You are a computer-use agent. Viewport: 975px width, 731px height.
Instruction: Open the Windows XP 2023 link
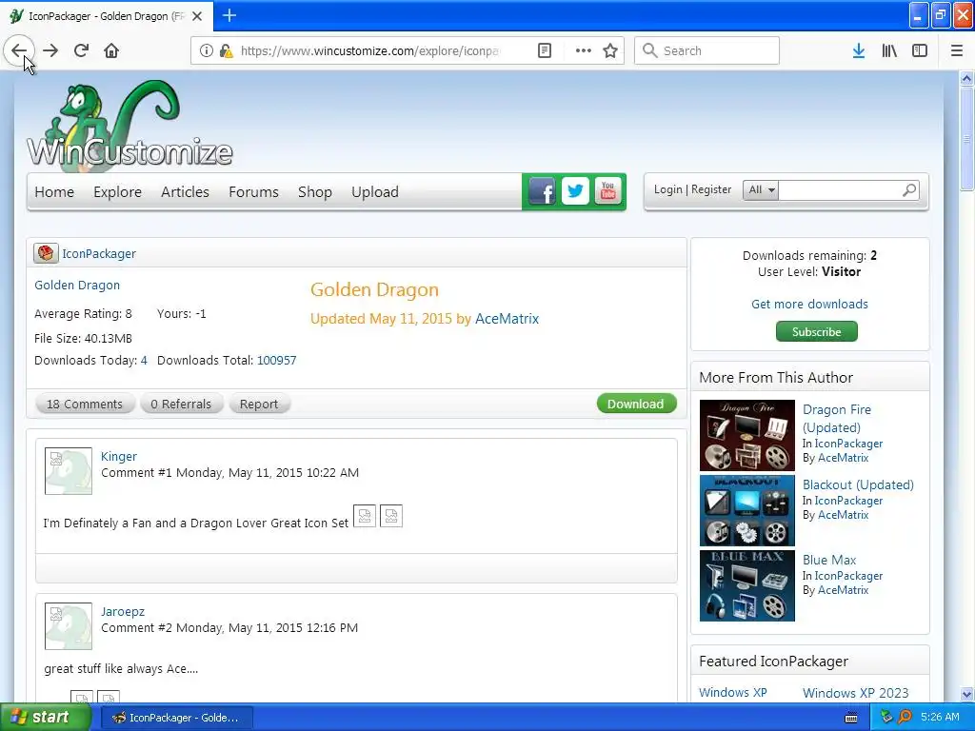(x=856, y=693)
